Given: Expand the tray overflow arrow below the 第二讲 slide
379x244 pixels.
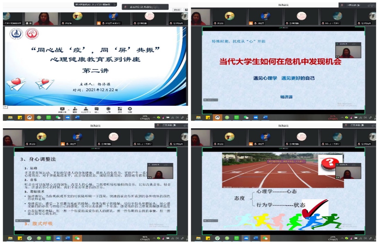Looking at the screenshot, I should (154, 117).
